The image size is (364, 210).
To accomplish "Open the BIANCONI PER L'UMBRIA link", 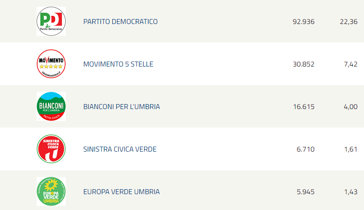I will click(x=122, y=107).
